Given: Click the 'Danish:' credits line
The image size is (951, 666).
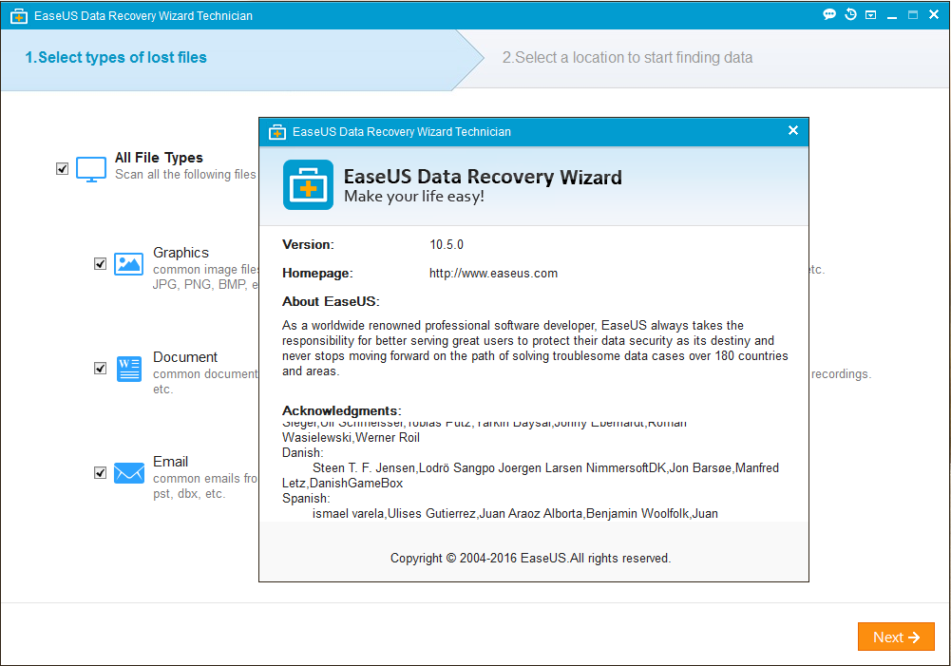Looking at the screenshot, I should point(303,452).
